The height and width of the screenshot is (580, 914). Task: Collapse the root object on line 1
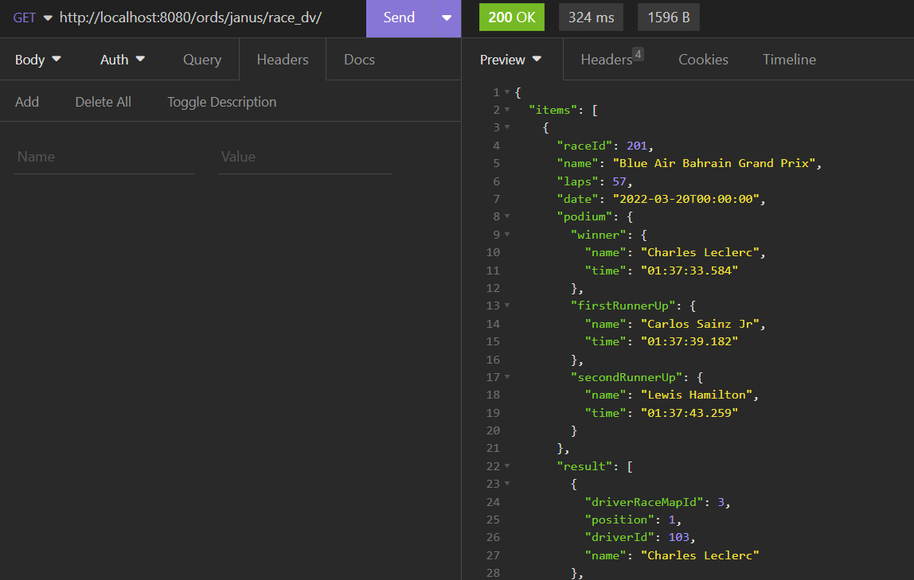507,92
